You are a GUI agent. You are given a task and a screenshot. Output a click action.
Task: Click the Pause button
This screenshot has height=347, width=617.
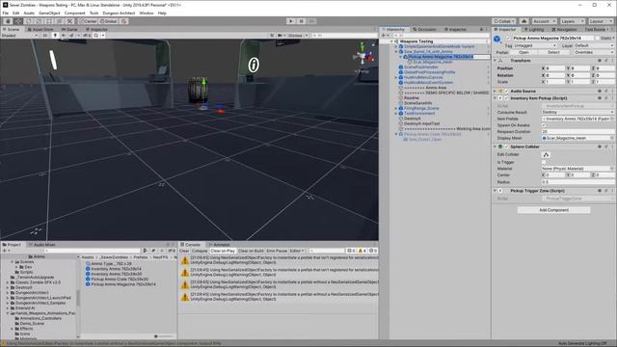coord(301,21)
